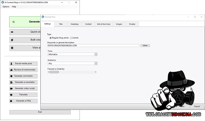
Task: Click the Social media post person icon
Action: pos(11,64)
